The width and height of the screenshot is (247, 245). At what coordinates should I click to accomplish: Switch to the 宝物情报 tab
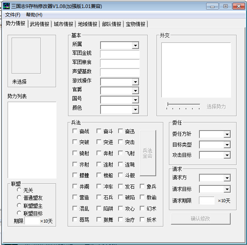click(135, 24)
